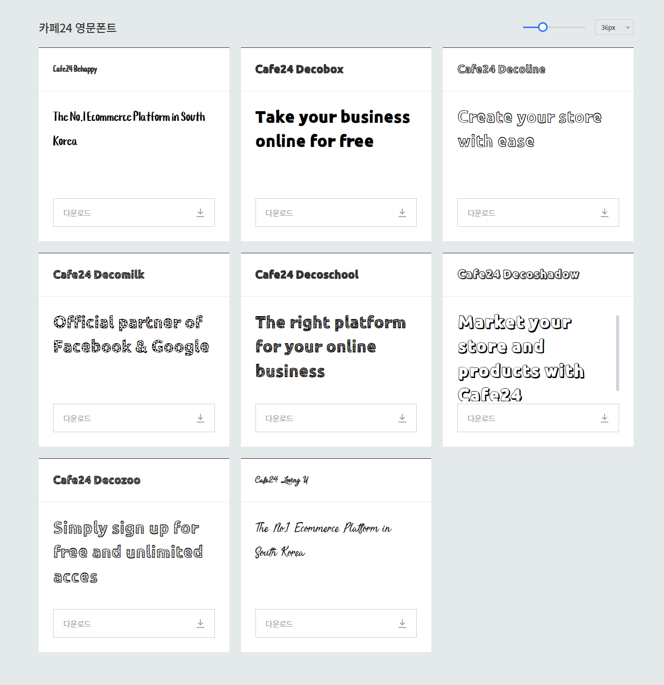Click download icon for Cafe24 Decozoo font

200,624
